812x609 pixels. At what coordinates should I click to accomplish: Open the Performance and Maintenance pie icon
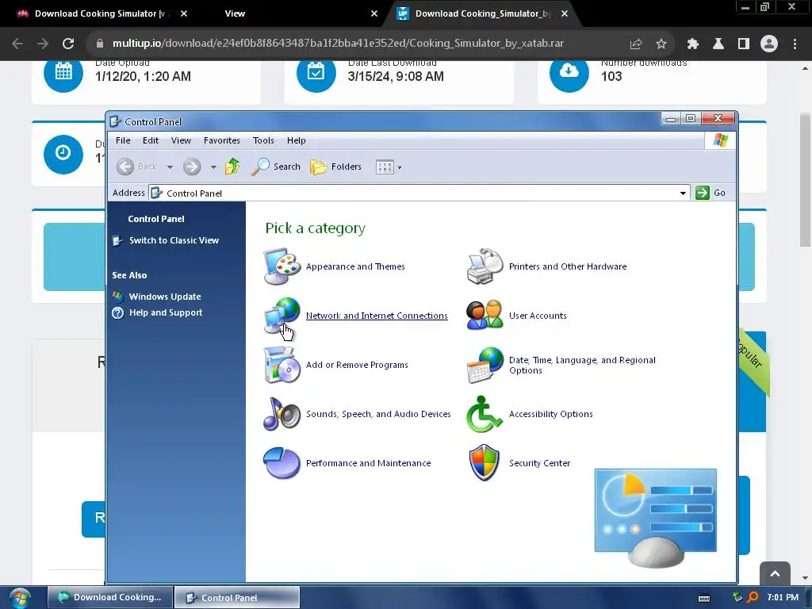click(x=282, y=462)
